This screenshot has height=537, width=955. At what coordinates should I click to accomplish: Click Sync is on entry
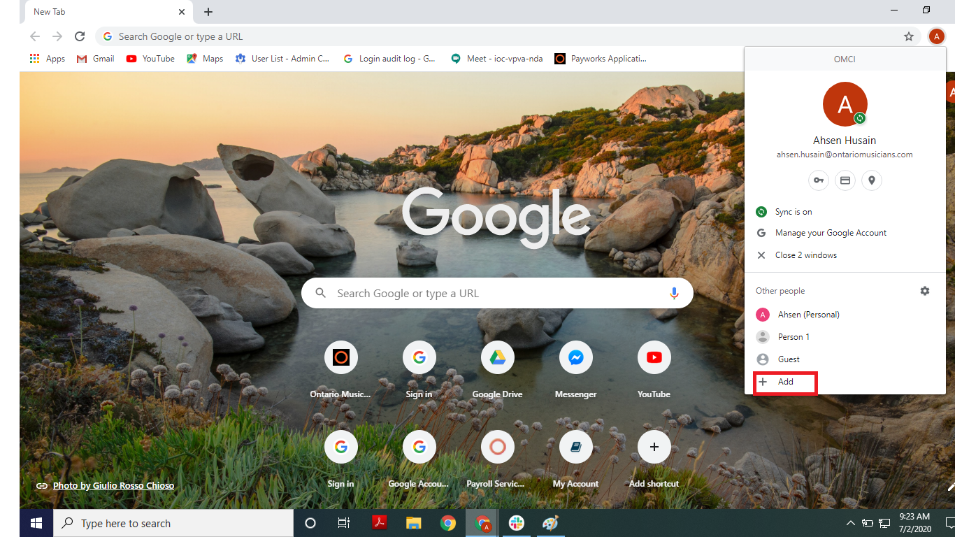[x=845, y=212]
